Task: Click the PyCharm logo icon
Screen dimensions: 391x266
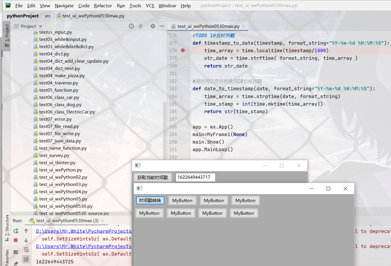Action: [x=8, y=5]
